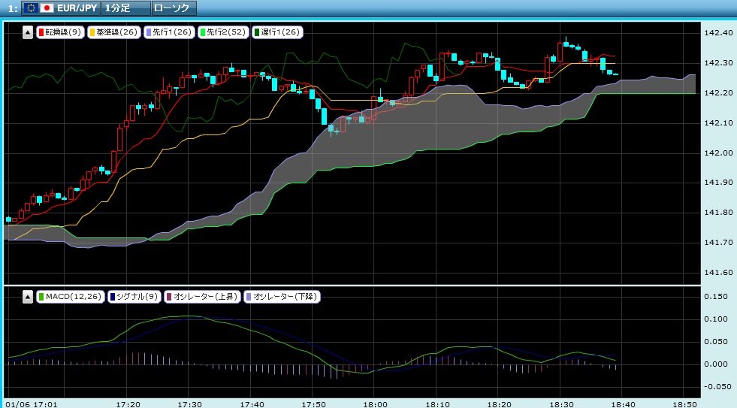Toggle the 遅行1(26) indicator legend
Screen dimensions: 737x408
(277, 32)
